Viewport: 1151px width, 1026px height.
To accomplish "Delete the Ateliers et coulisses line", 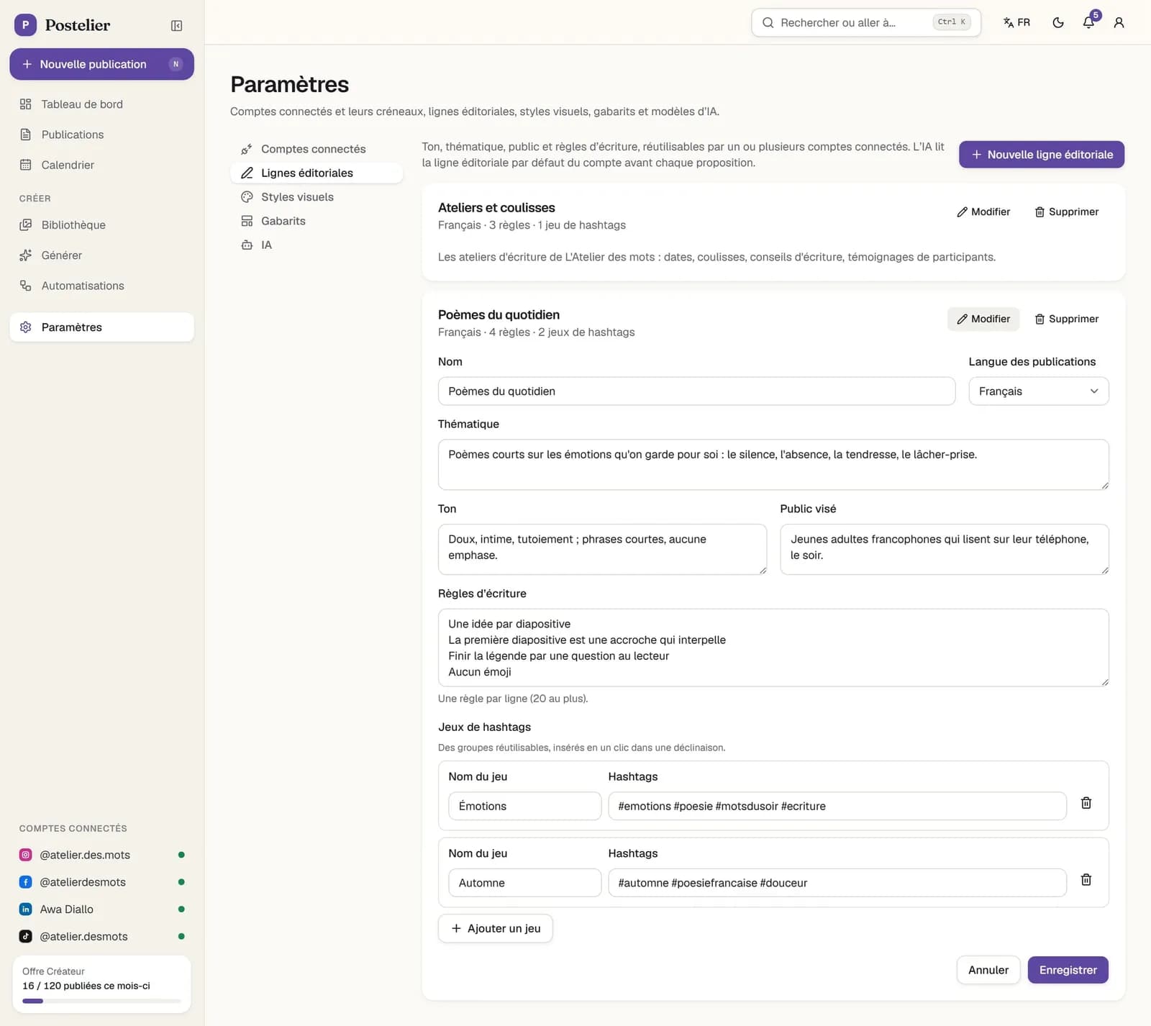I will [x=1067, y=212].
